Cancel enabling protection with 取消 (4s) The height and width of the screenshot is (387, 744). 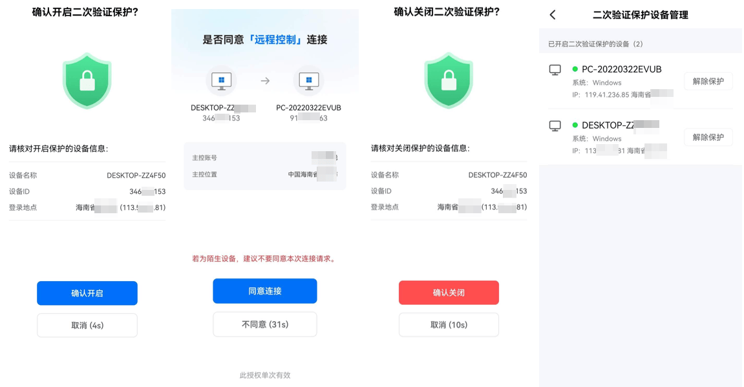87,326
